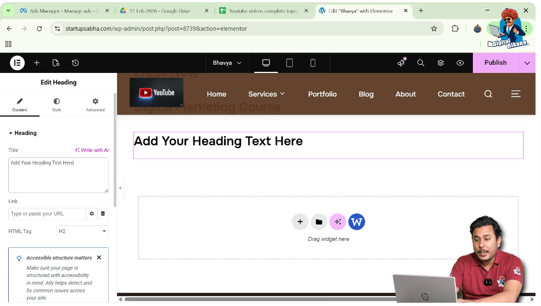Screen dimensions: 541x306
Task: Open the Revision History icon
Action: [75, 63]
